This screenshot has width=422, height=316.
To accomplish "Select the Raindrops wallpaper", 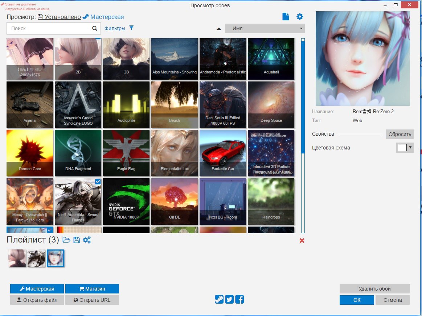I will (271, 201).
